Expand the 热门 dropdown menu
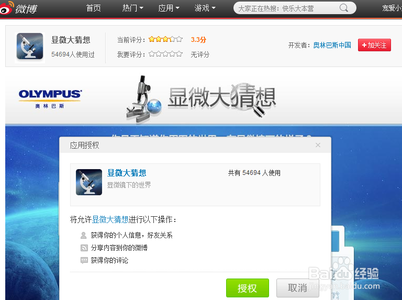 coord(132,8)
